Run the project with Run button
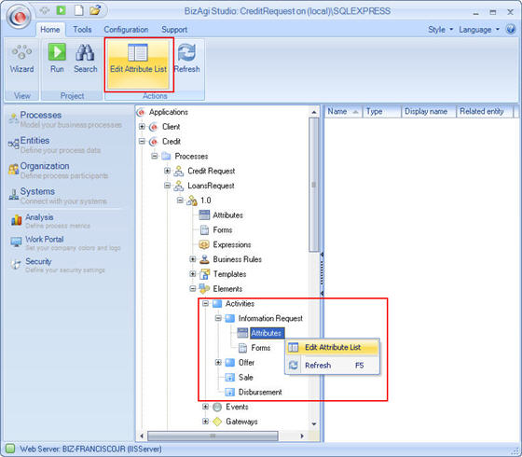522x457 pixels. pos(57,59)
